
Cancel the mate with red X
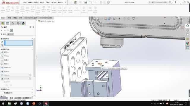[5, 30]
